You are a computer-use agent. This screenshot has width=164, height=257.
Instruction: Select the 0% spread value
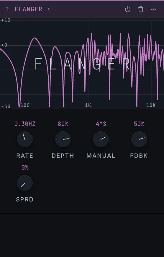[25, 168]
